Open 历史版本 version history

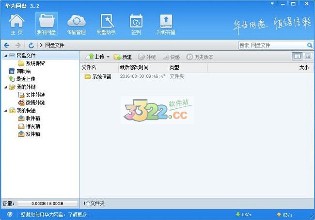coord(200,57)
